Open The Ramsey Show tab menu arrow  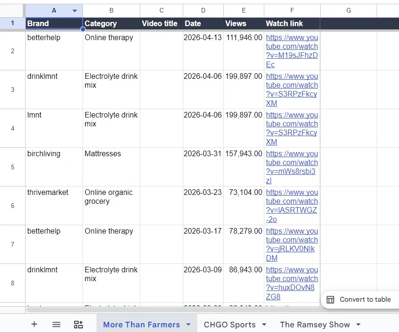[x=358, y=325]
